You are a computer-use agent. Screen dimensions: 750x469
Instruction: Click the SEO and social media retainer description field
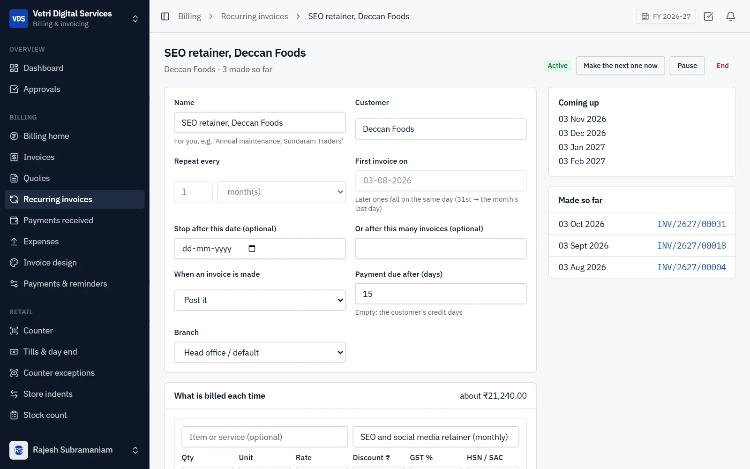436,437
